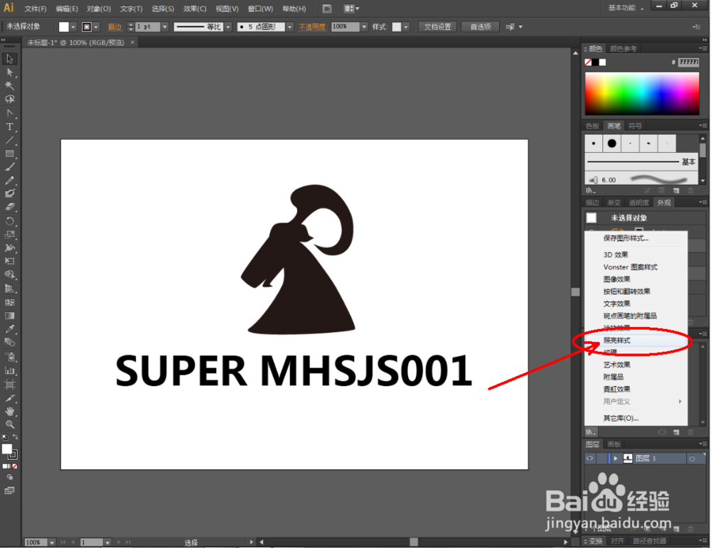711x548 pixels.
Task: Open the 基本功能 workspace switcher
Action: [626, 8]
